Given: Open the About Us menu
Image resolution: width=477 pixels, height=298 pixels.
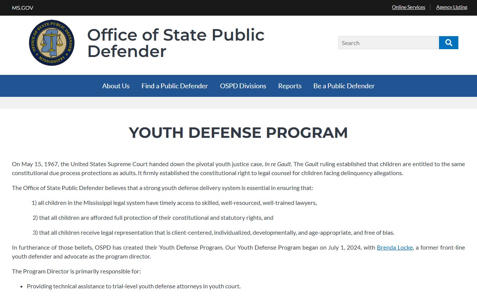Looking at the screenshot, I should [x=116, y=86].
